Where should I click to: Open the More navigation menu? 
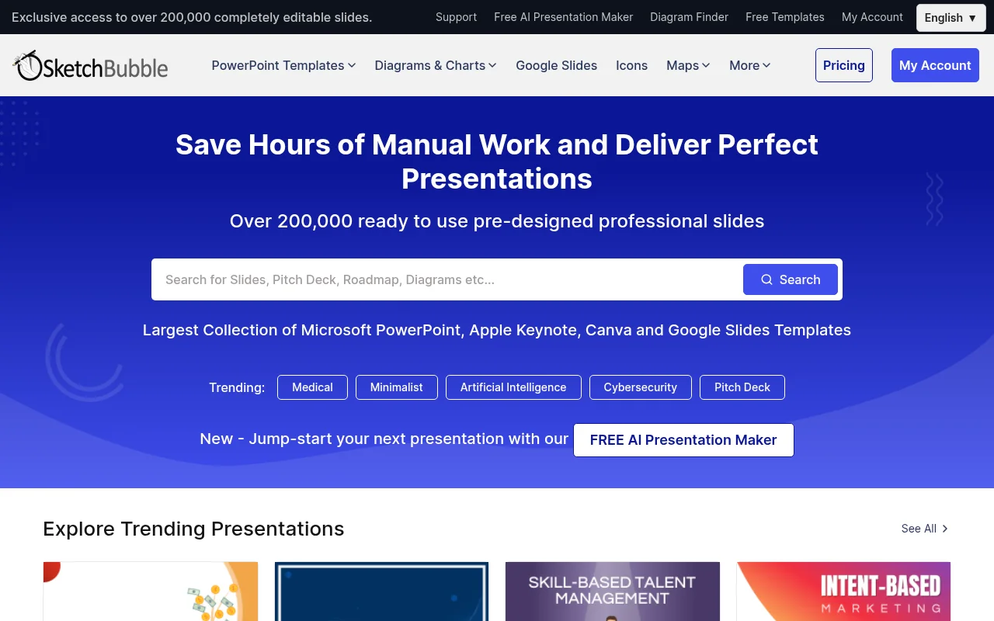749,65
